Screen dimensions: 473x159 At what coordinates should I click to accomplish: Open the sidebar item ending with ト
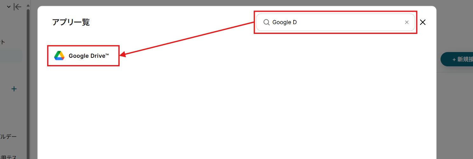[3, 42]
